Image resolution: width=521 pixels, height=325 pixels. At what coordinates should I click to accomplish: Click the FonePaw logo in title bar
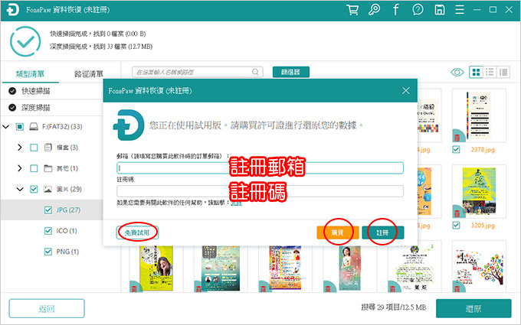click(12, 10)
